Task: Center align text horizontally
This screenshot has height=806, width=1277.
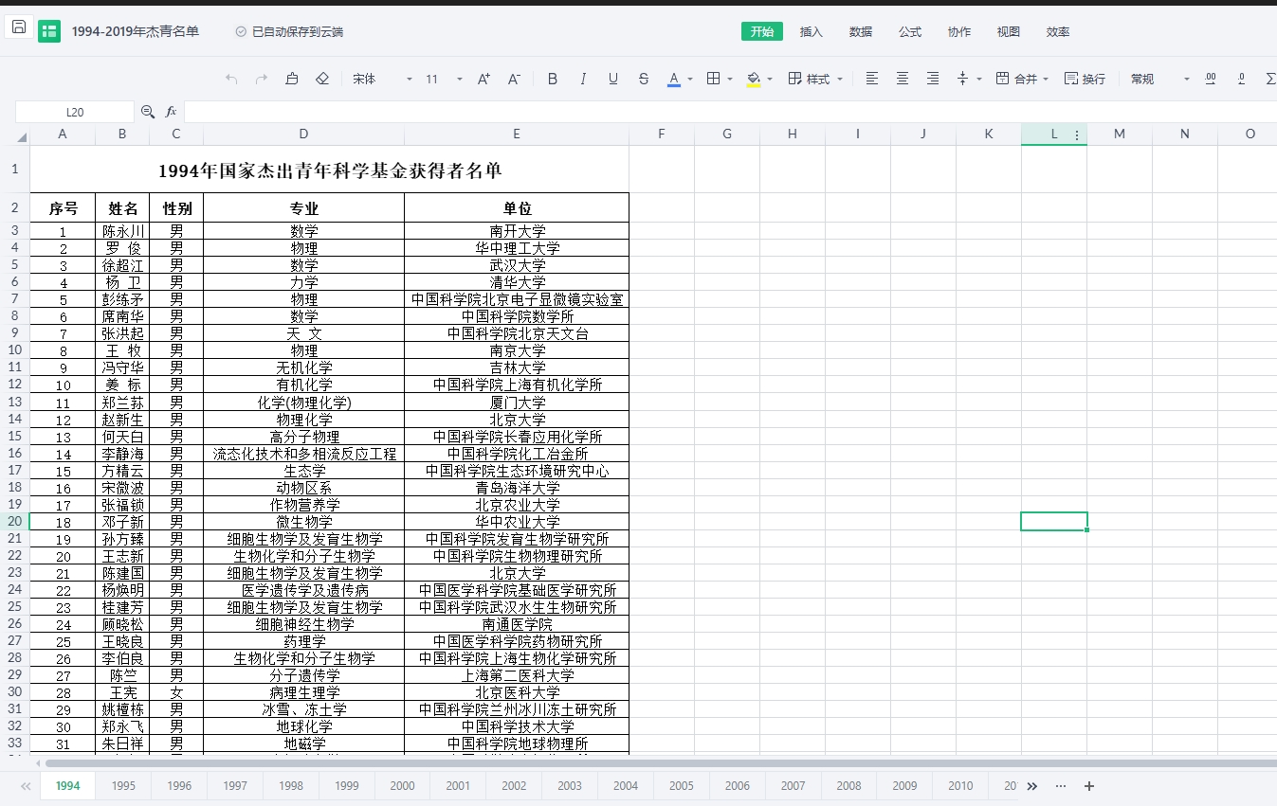Action: [903, 79]
